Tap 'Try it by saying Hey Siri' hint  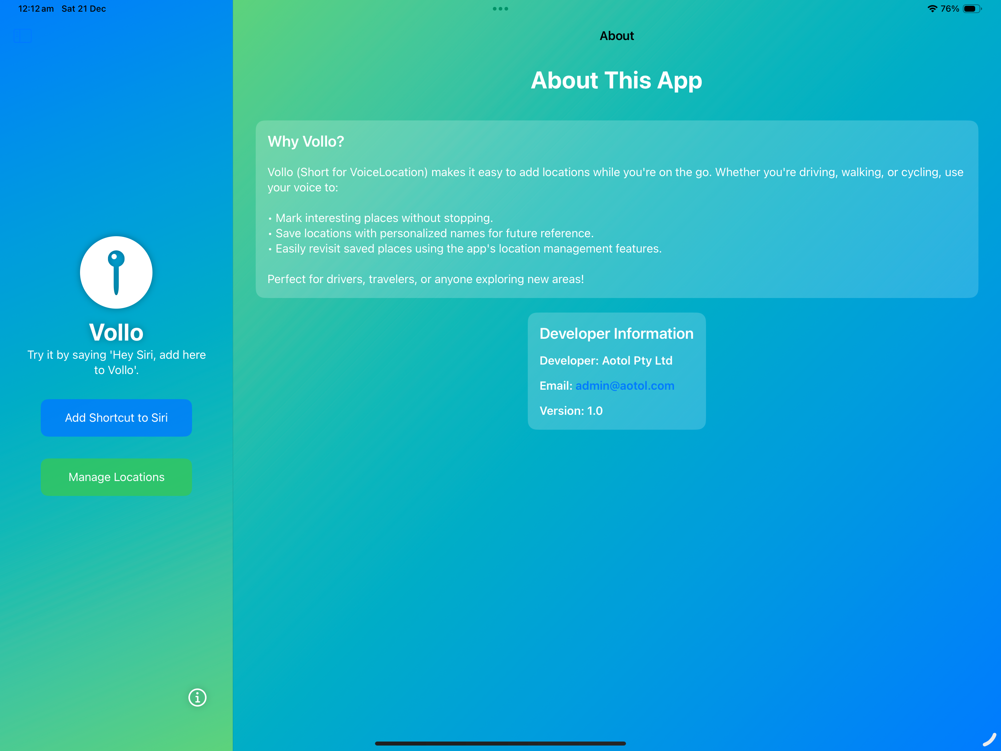(x=116, y=362)
